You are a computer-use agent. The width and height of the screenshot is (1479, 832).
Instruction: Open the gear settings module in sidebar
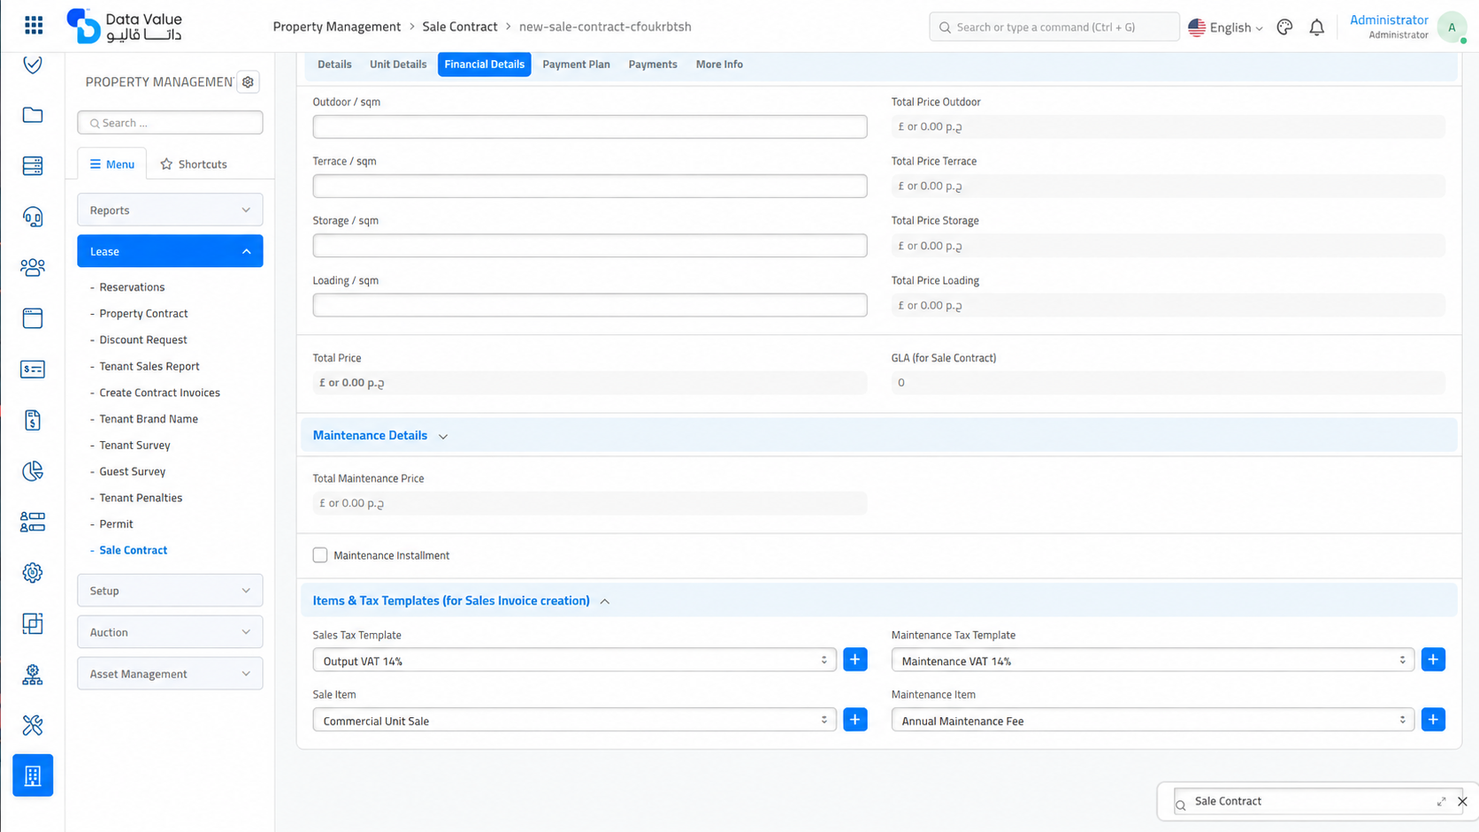[x=33, y=573]
